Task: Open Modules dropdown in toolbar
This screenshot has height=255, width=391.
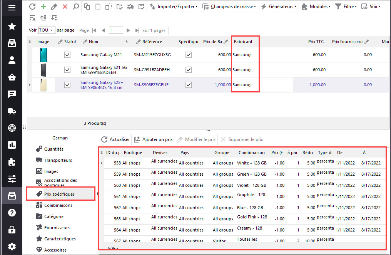Action: (x=316, y=7)
